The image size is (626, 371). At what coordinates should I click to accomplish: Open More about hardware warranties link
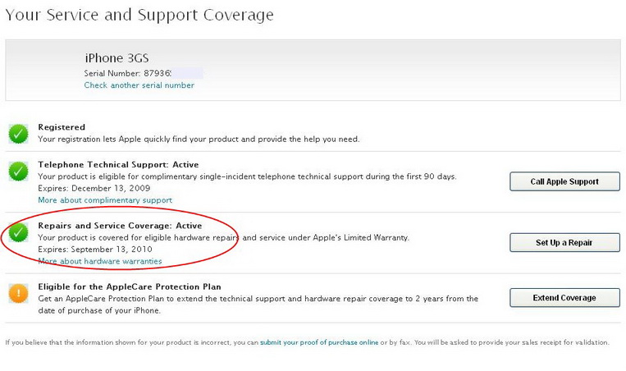pos(100,261)
